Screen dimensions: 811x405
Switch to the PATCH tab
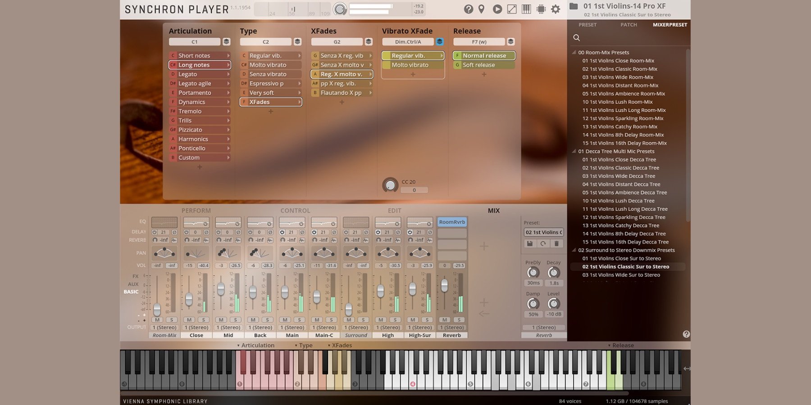(x=629, y=25)
